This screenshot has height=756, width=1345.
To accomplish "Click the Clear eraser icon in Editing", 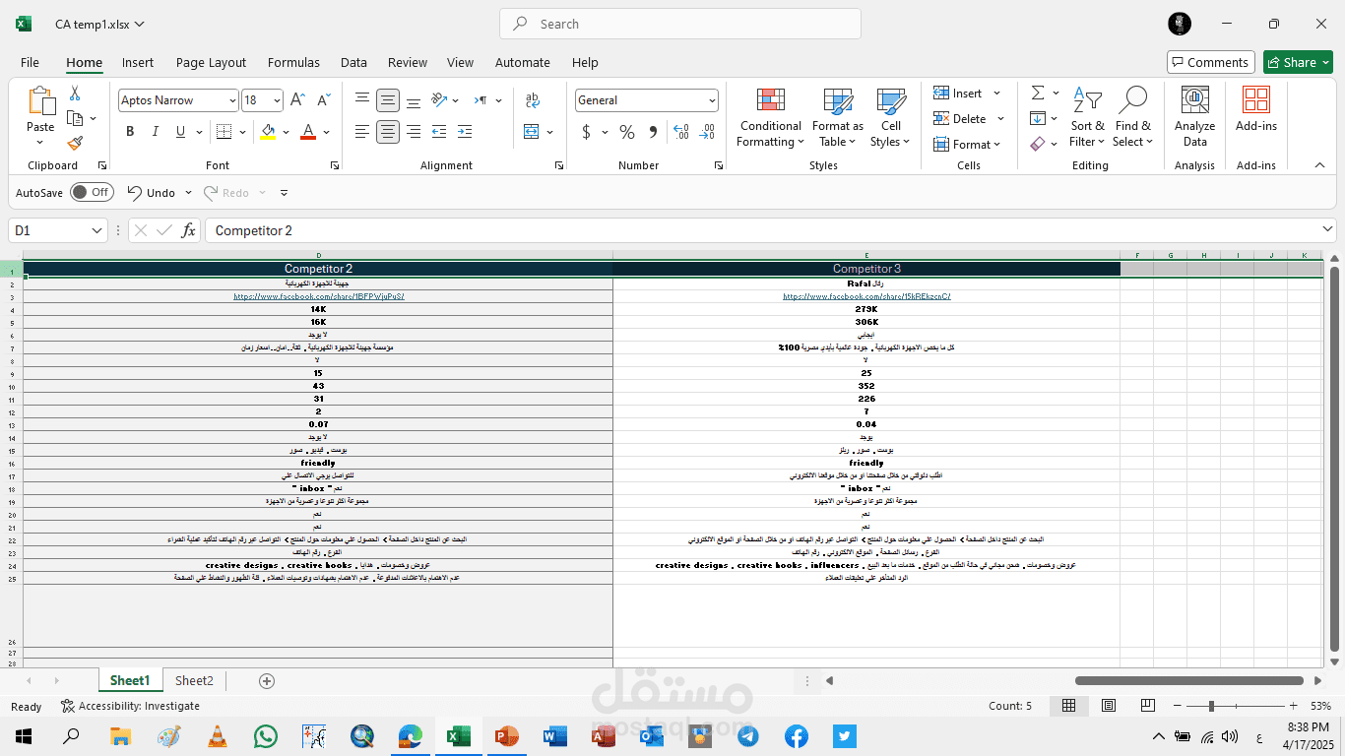I will pos(1038,144).
